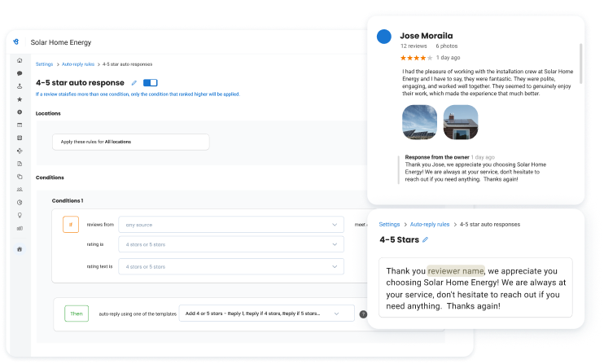Open the house rooftop solar photo thumbnail
Viewport: 604px width, 364px height.
(x=461, y=122)
